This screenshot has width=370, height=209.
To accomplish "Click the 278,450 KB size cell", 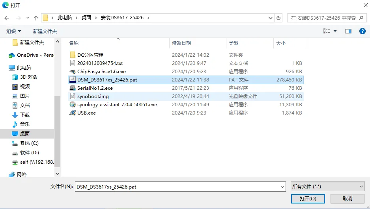I will 289,80.
